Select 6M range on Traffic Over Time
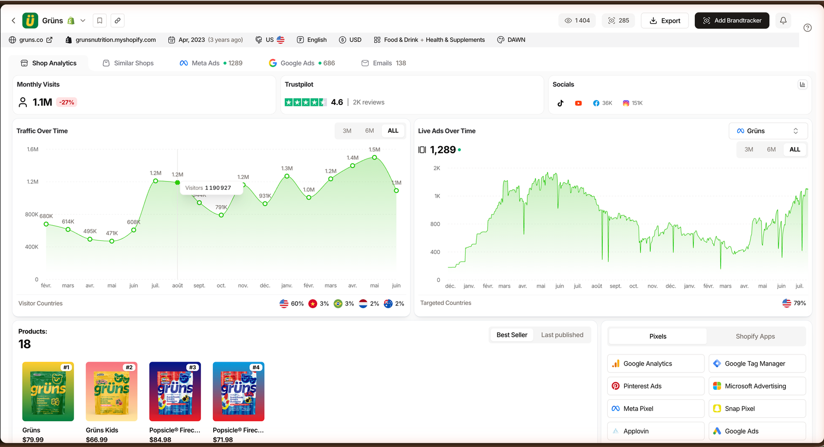Image resolution: width=824 pixels, height=447 pixels. click(370, 131)
